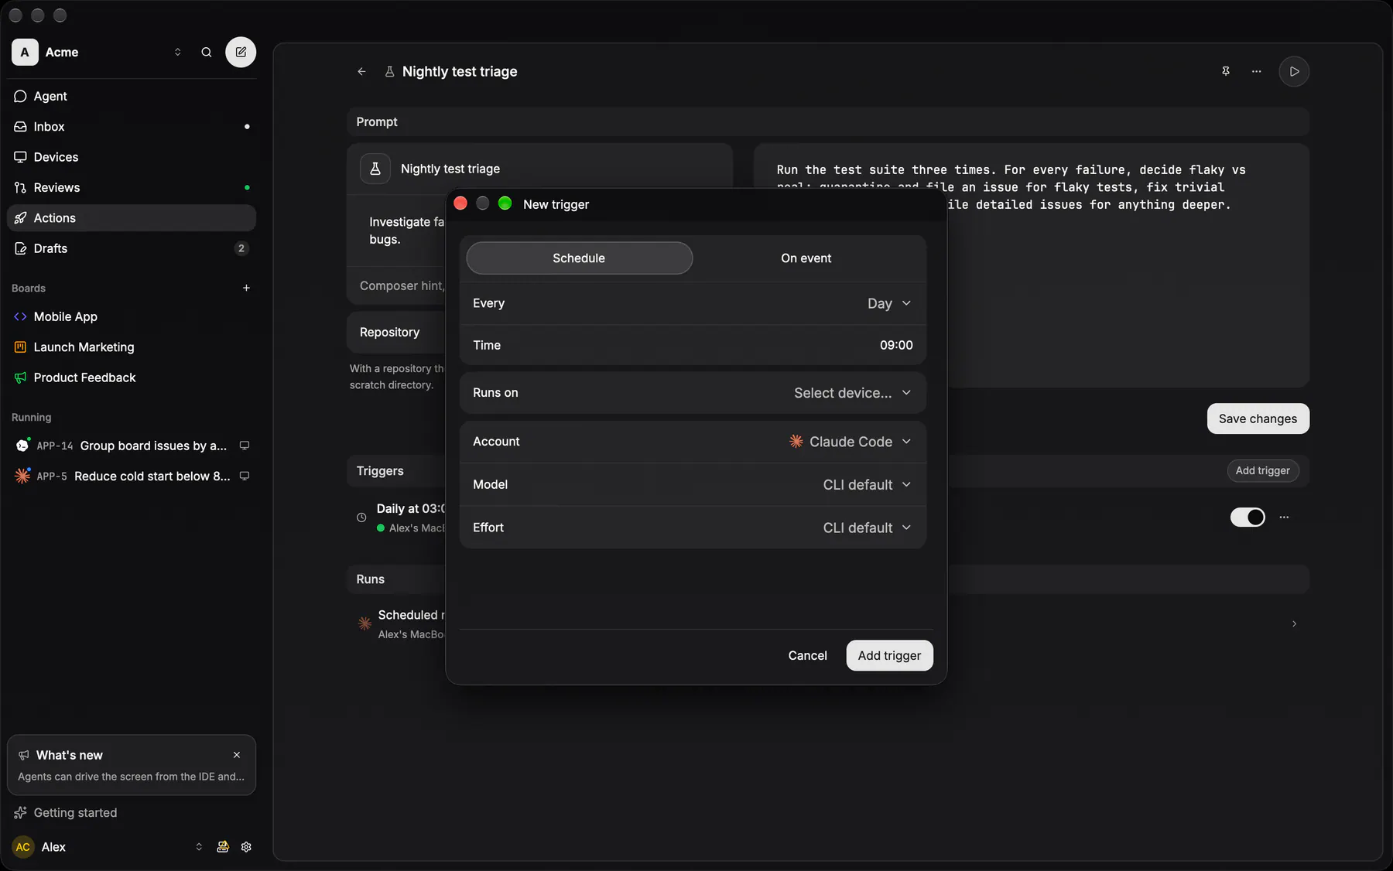
Task: Open the Account Claude Code dropdown
Action: coord(851,442)
